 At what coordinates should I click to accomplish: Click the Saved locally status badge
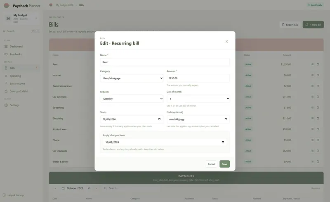click(x=315, y=5)
